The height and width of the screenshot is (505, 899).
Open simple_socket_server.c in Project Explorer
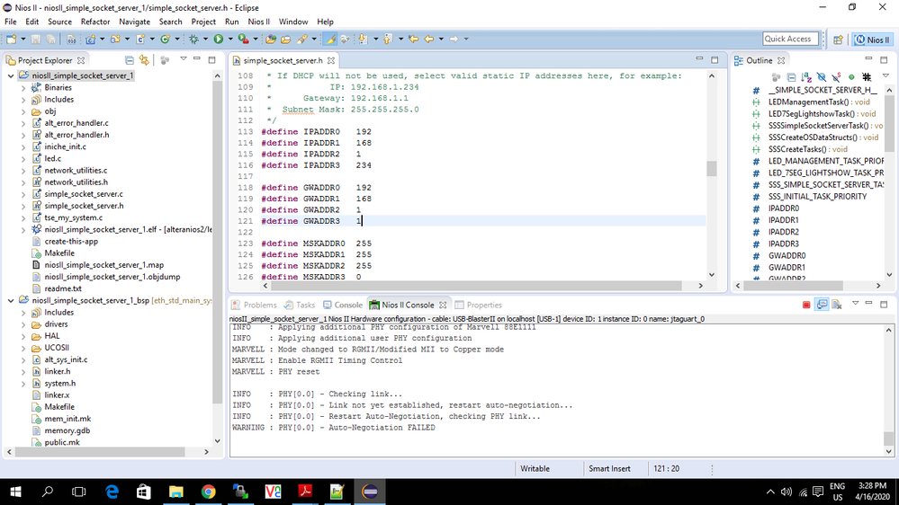pos(83,194)
